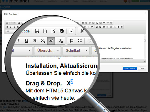150x112 pixels.
Task: Click the editor scrollbar up arrow
Action: coord(145,35)
